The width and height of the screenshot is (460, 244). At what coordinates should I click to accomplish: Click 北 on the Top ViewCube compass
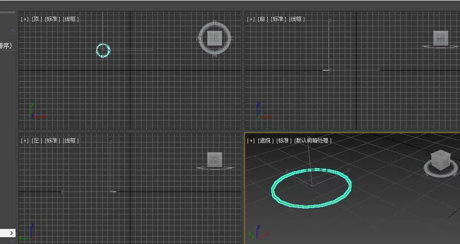pos(215,22)
